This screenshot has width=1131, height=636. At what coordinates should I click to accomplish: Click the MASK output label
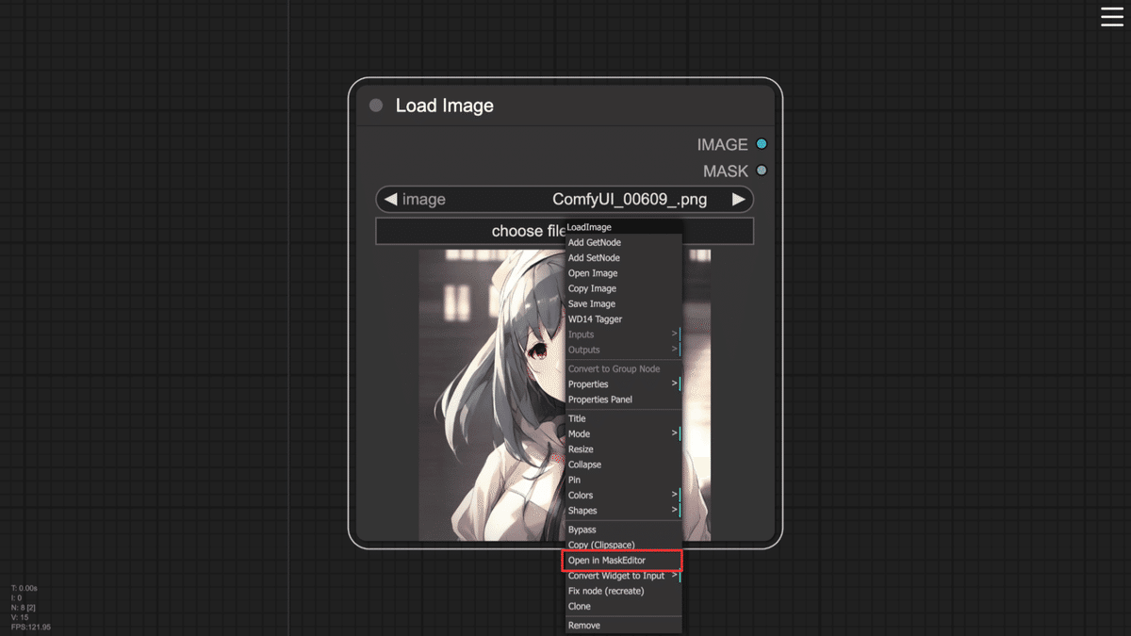[726, 171]
